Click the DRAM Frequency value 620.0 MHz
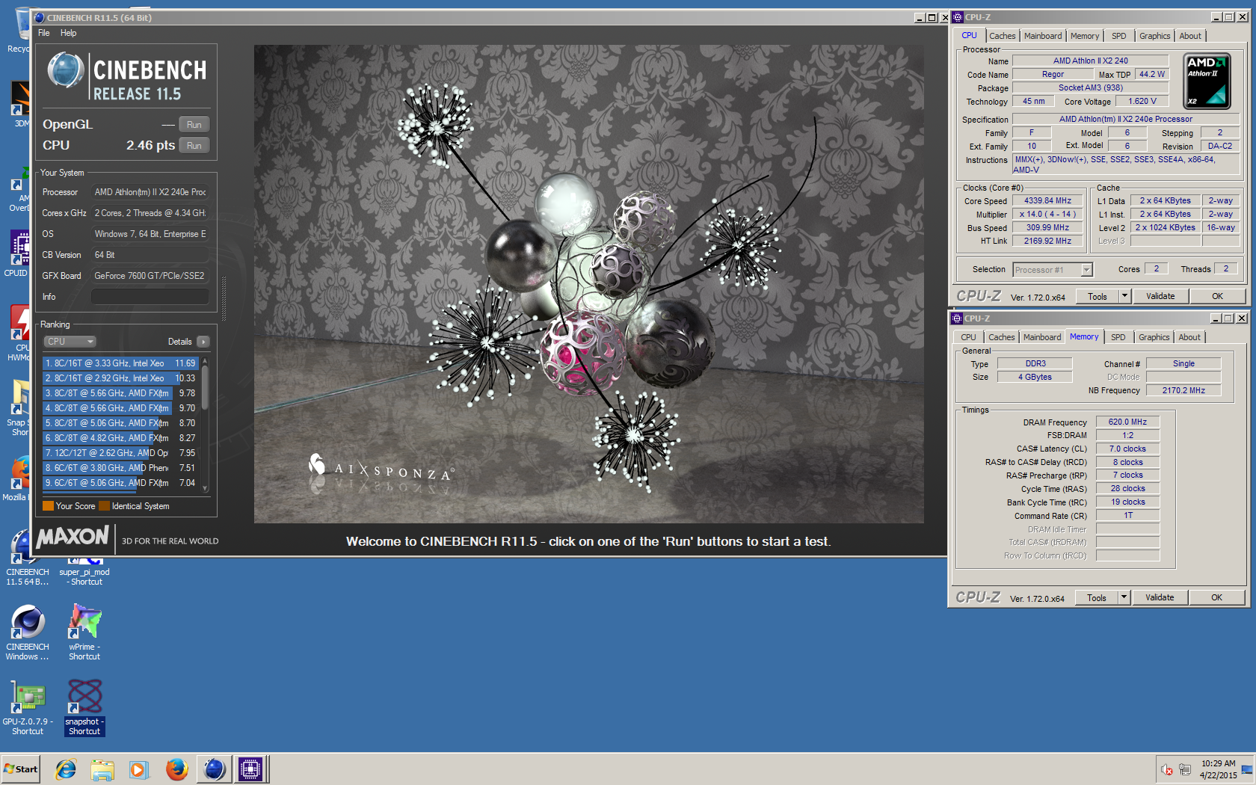 coord(1127,422)
